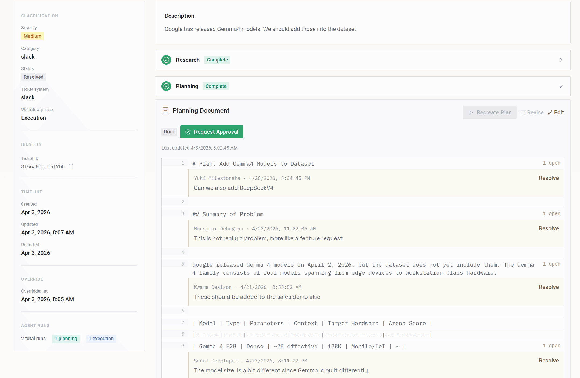Click the ticket ID 8f56a8fc…c5f7bb
The width and height of the screenshot is (580, 378).
coord(43,167)
